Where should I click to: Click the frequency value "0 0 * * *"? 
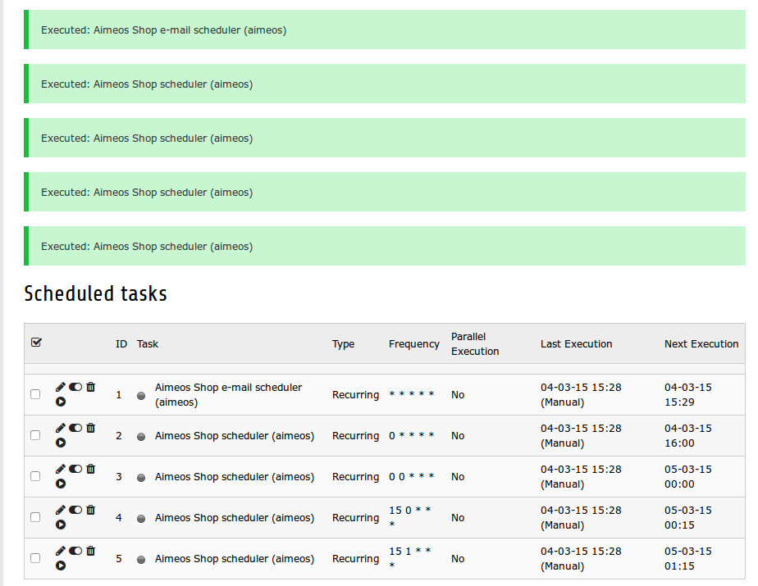[411, 477]
